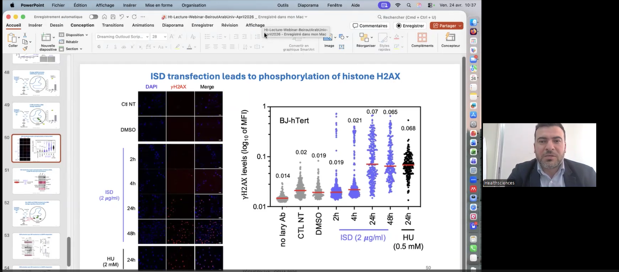Open the Concepteur designer
The height and width of the screenshot is (272, 619).
point(450,41)
